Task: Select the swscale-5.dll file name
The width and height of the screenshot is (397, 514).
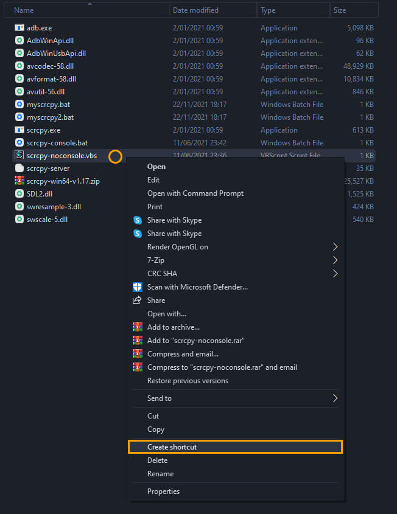Action: click(x=47, y=220)
